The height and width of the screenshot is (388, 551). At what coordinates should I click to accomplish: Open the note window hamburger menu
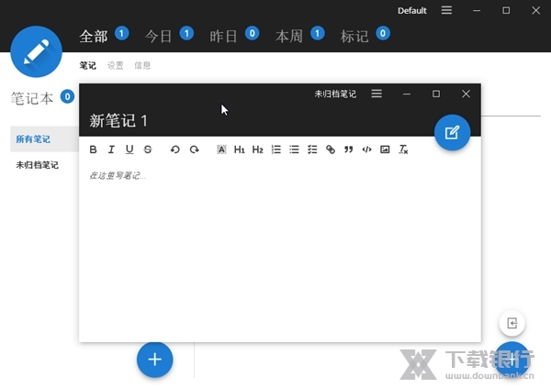(377, 94)
